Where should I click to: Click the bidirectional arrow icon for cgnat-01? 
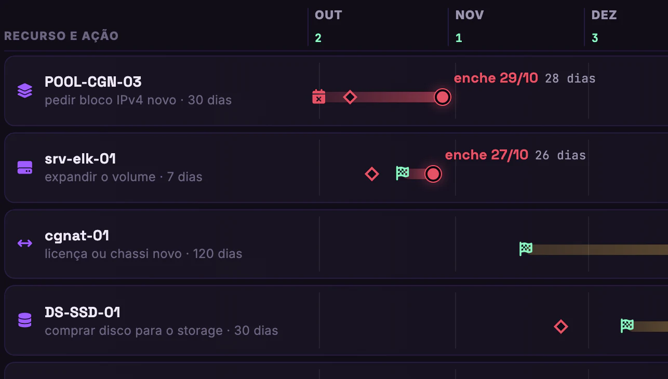pos(25,243)
